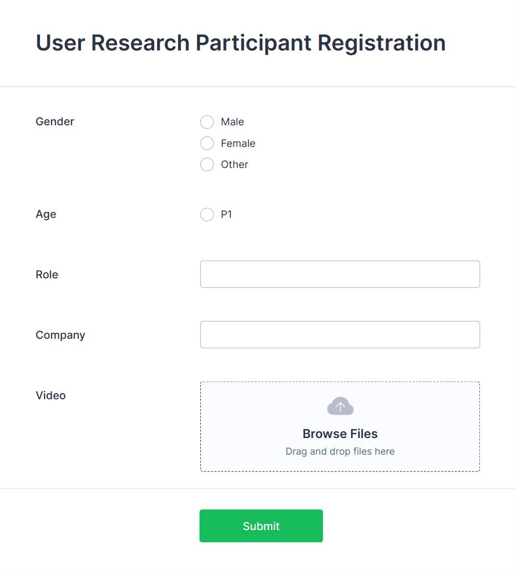
Task: Click the Video field label
Action: click(50, 395)
